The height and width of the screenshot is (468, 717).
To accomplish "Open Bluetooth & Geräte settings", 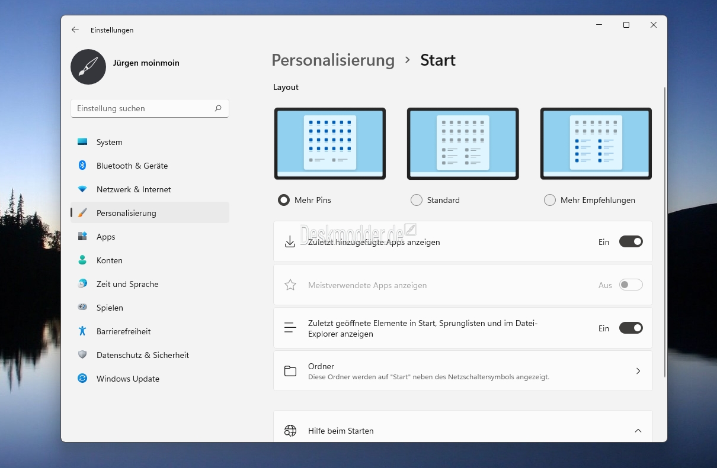I will point(150,166).
